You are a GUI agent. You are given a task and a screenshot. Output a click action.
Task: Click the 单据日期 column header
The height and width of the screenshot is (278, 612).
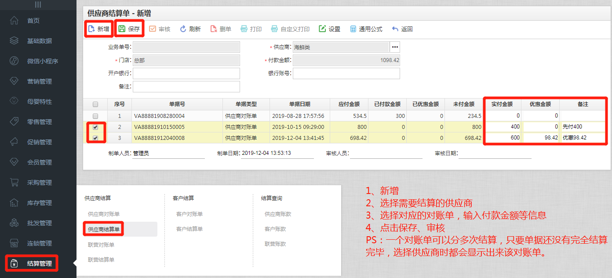pyautogui.click(x=300, y=104)
